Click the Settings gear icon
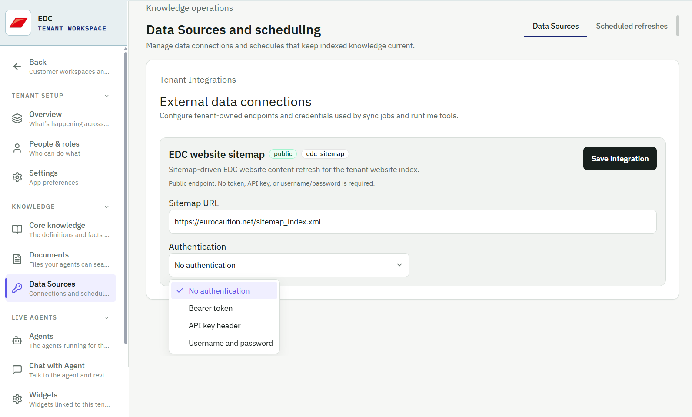 [x=17, y=177]
